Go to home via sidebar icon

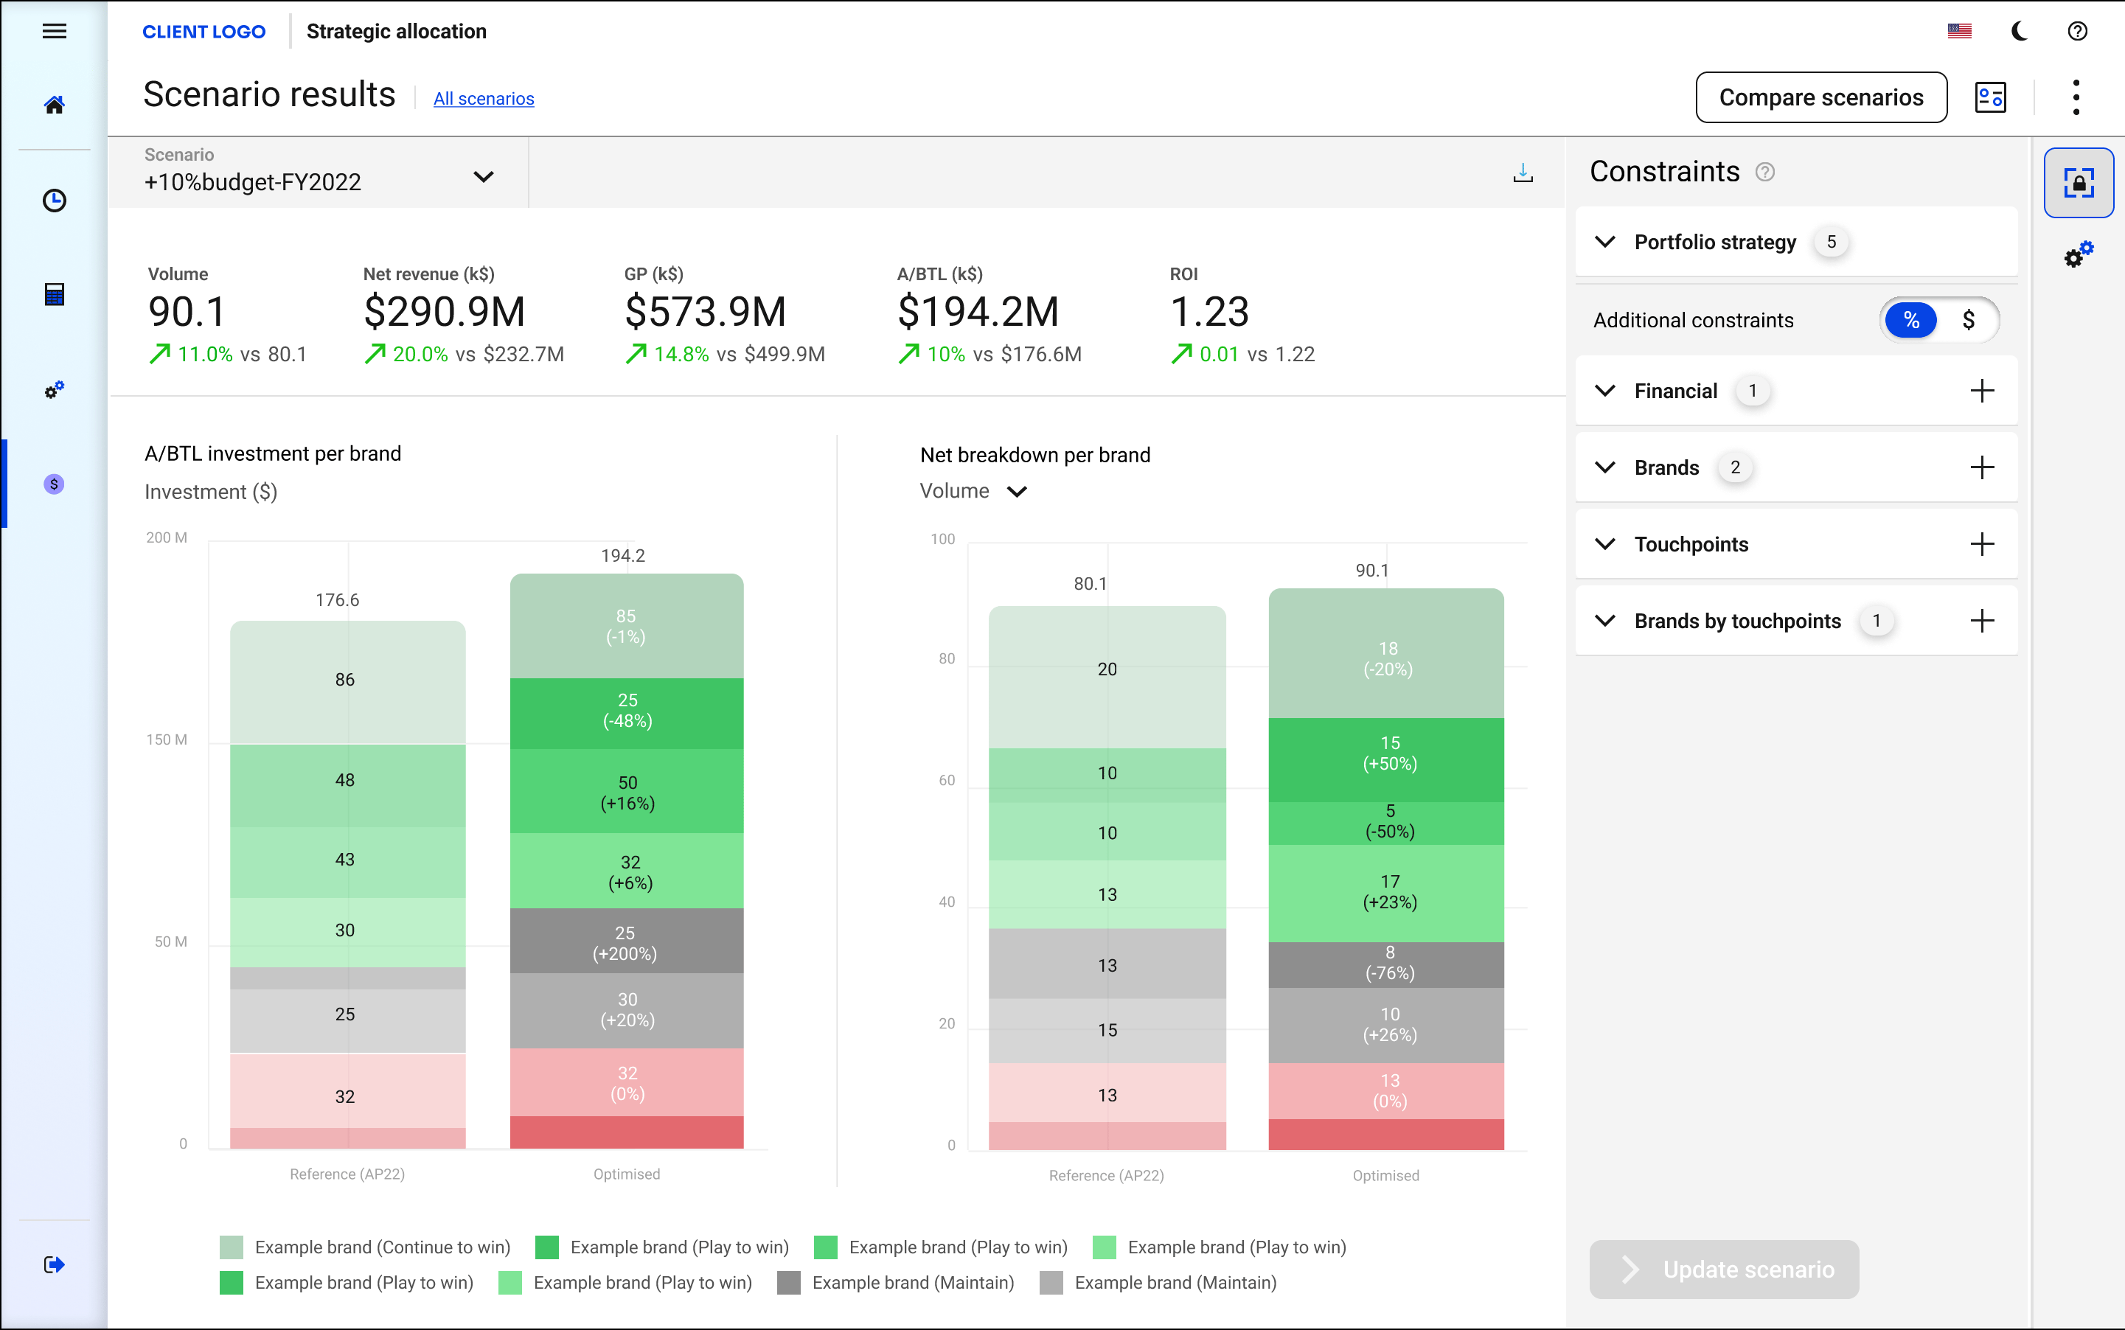55,105
